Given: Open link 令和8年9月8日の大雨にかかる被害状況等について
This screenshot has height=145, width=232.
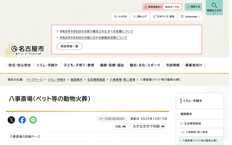Looking at the screenshot, I should [93, 38].
